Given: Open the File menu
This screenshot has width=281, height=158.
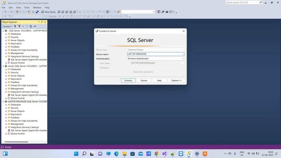Looking at the screenshot, I should tap(4, 7).
